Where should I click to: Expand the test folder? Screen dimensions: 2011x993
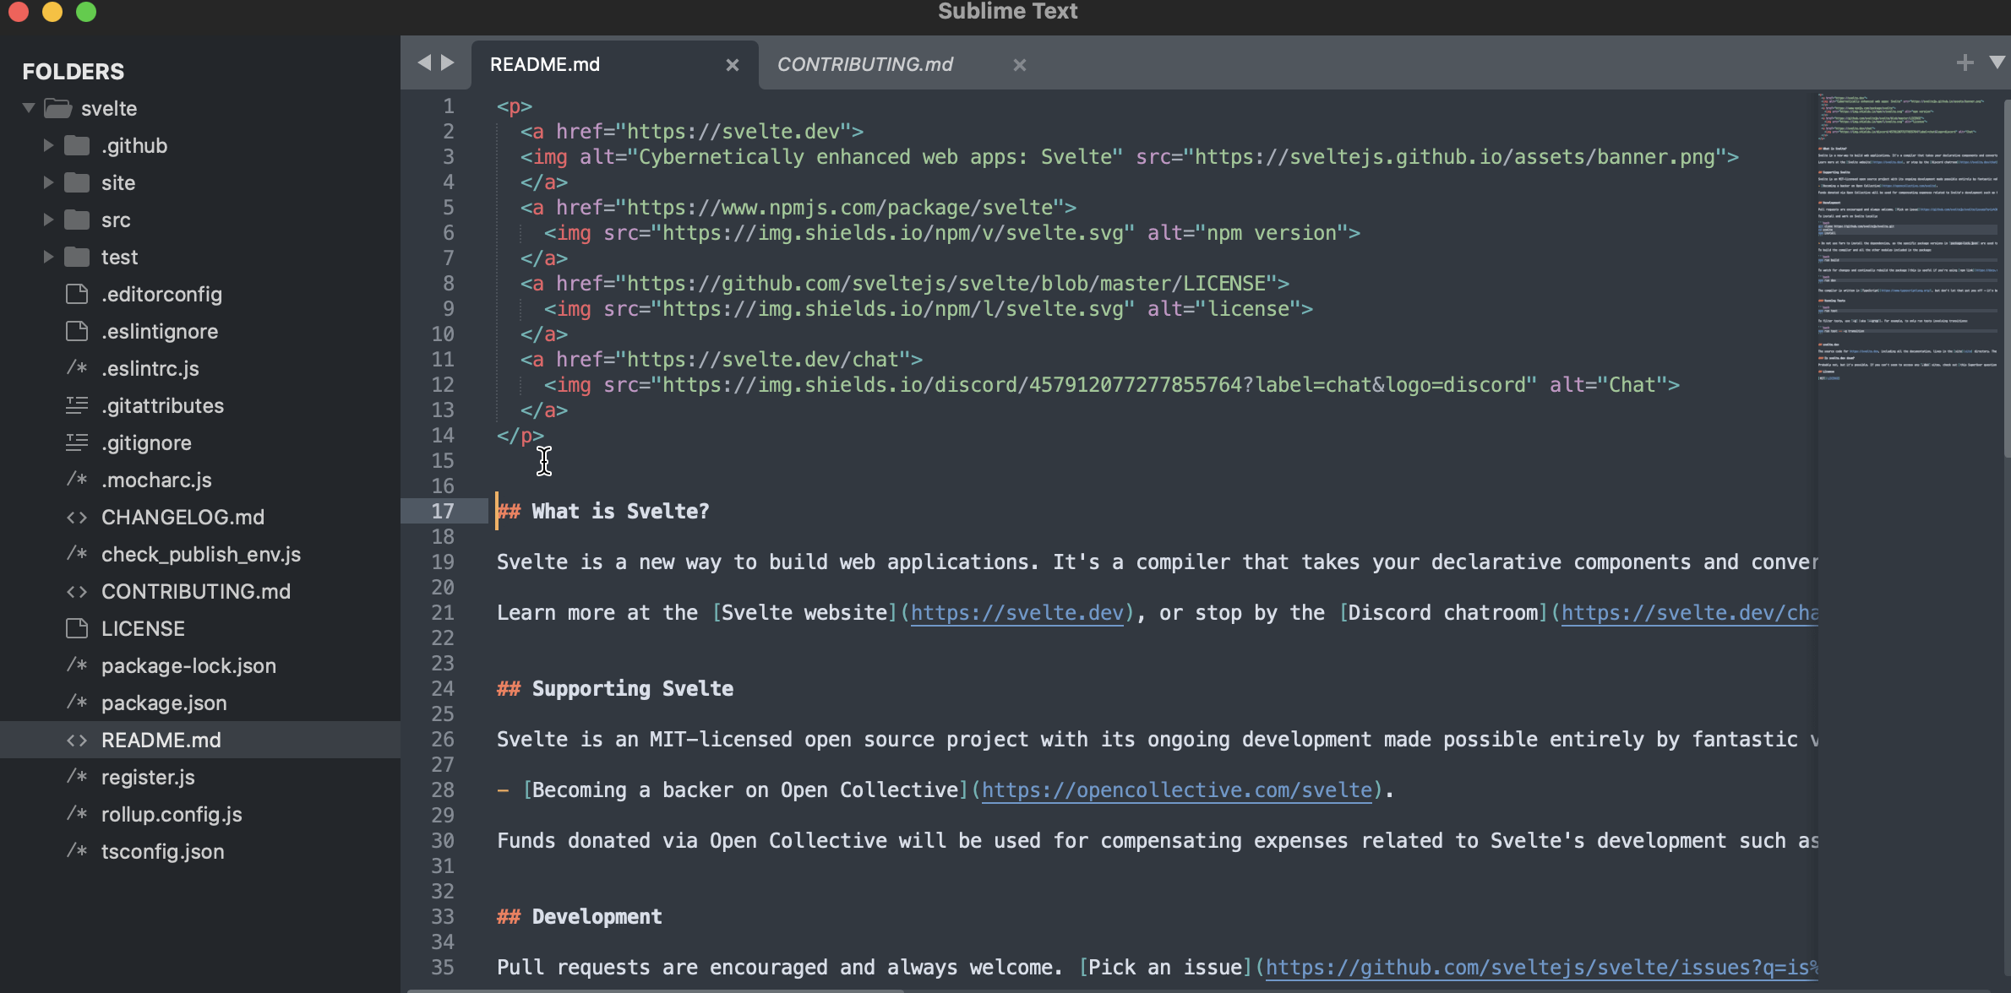pos(48,257)
